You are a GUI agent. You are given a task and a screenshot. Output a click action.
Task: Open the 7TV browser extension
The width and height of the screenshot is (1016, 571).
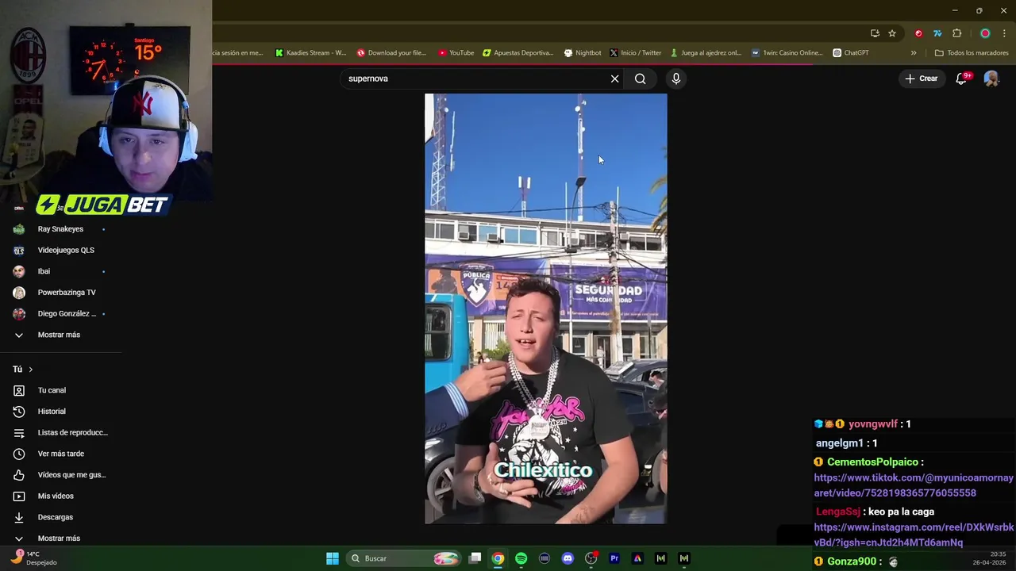coord(937,33)
